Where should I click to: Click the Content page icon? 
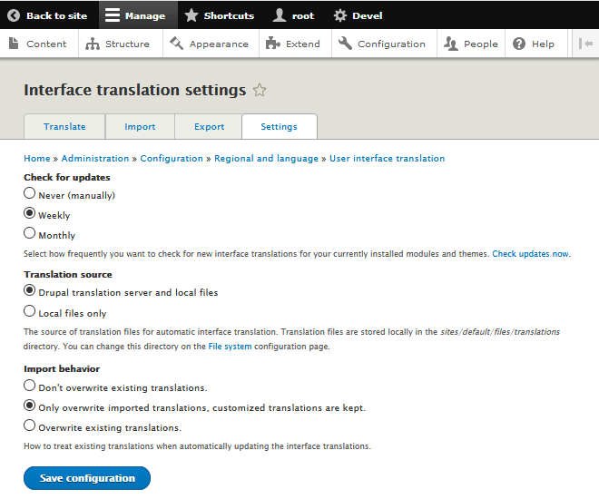click(x=14, y=44)
